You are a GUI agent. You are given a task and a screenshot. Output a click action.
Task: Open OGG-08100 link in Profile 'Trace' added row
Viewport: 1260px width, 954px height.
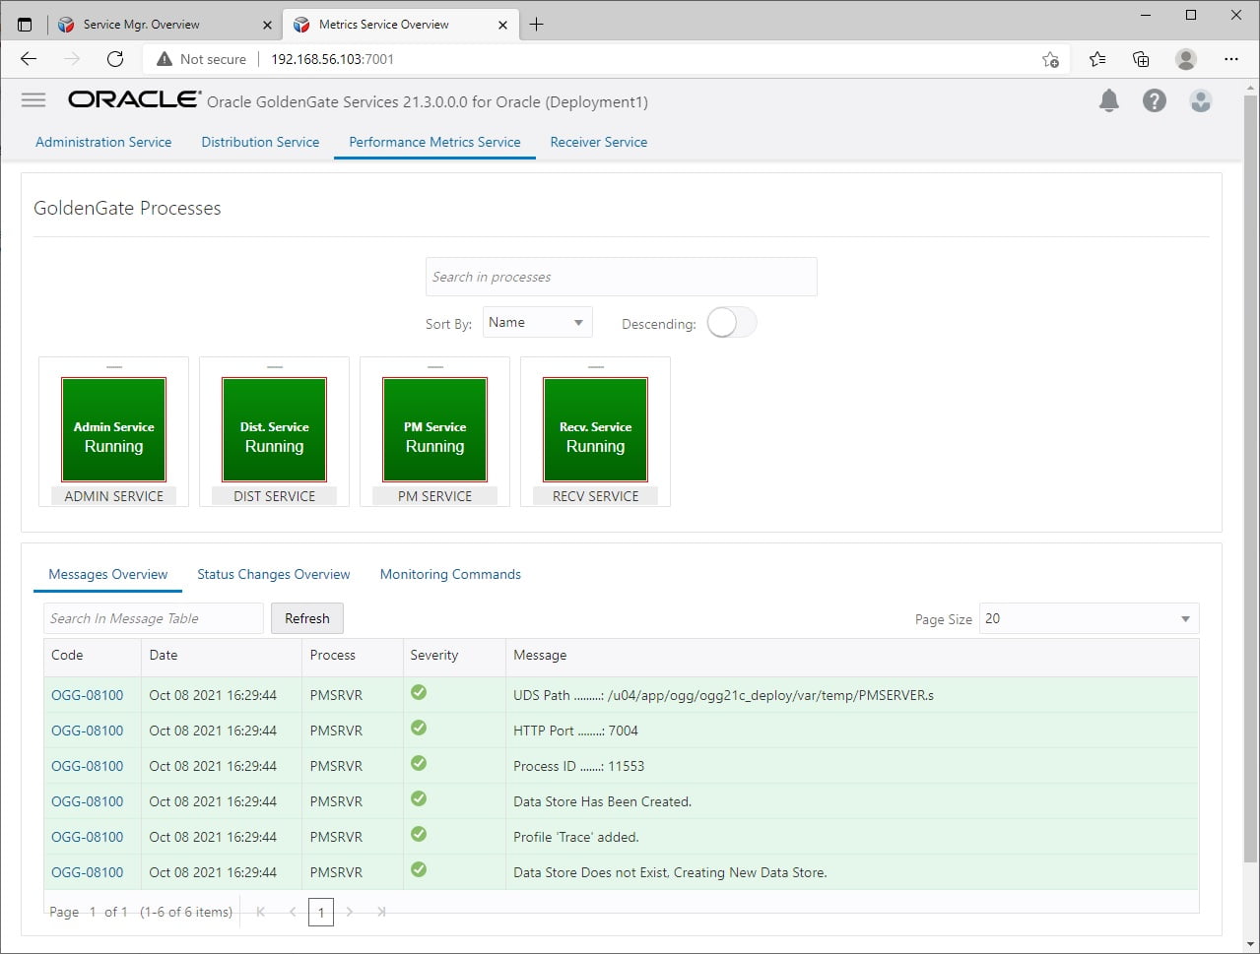pyautogui.click(x=87, y=837)
